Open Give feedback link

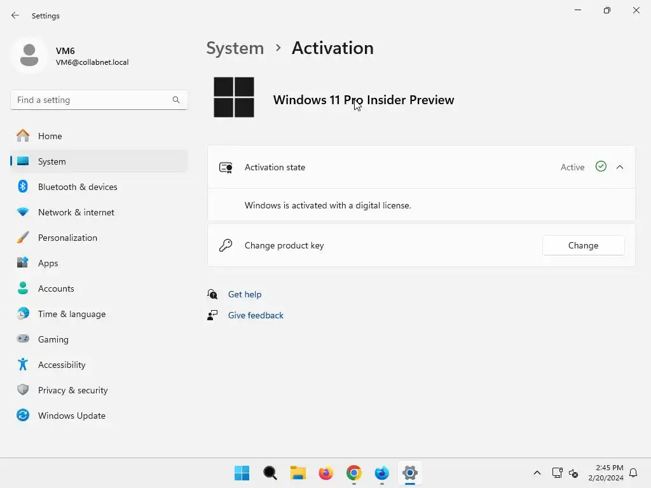click(256, 315)
